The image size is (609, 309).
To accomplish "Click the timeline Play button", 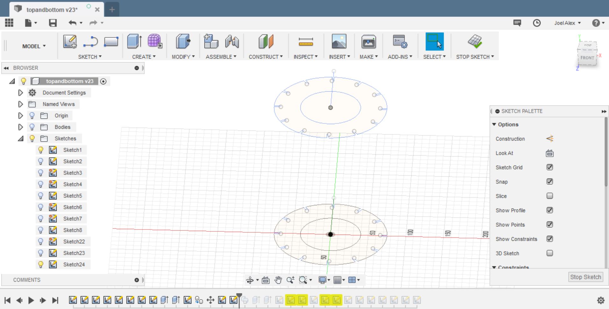I will pos(31,300).
